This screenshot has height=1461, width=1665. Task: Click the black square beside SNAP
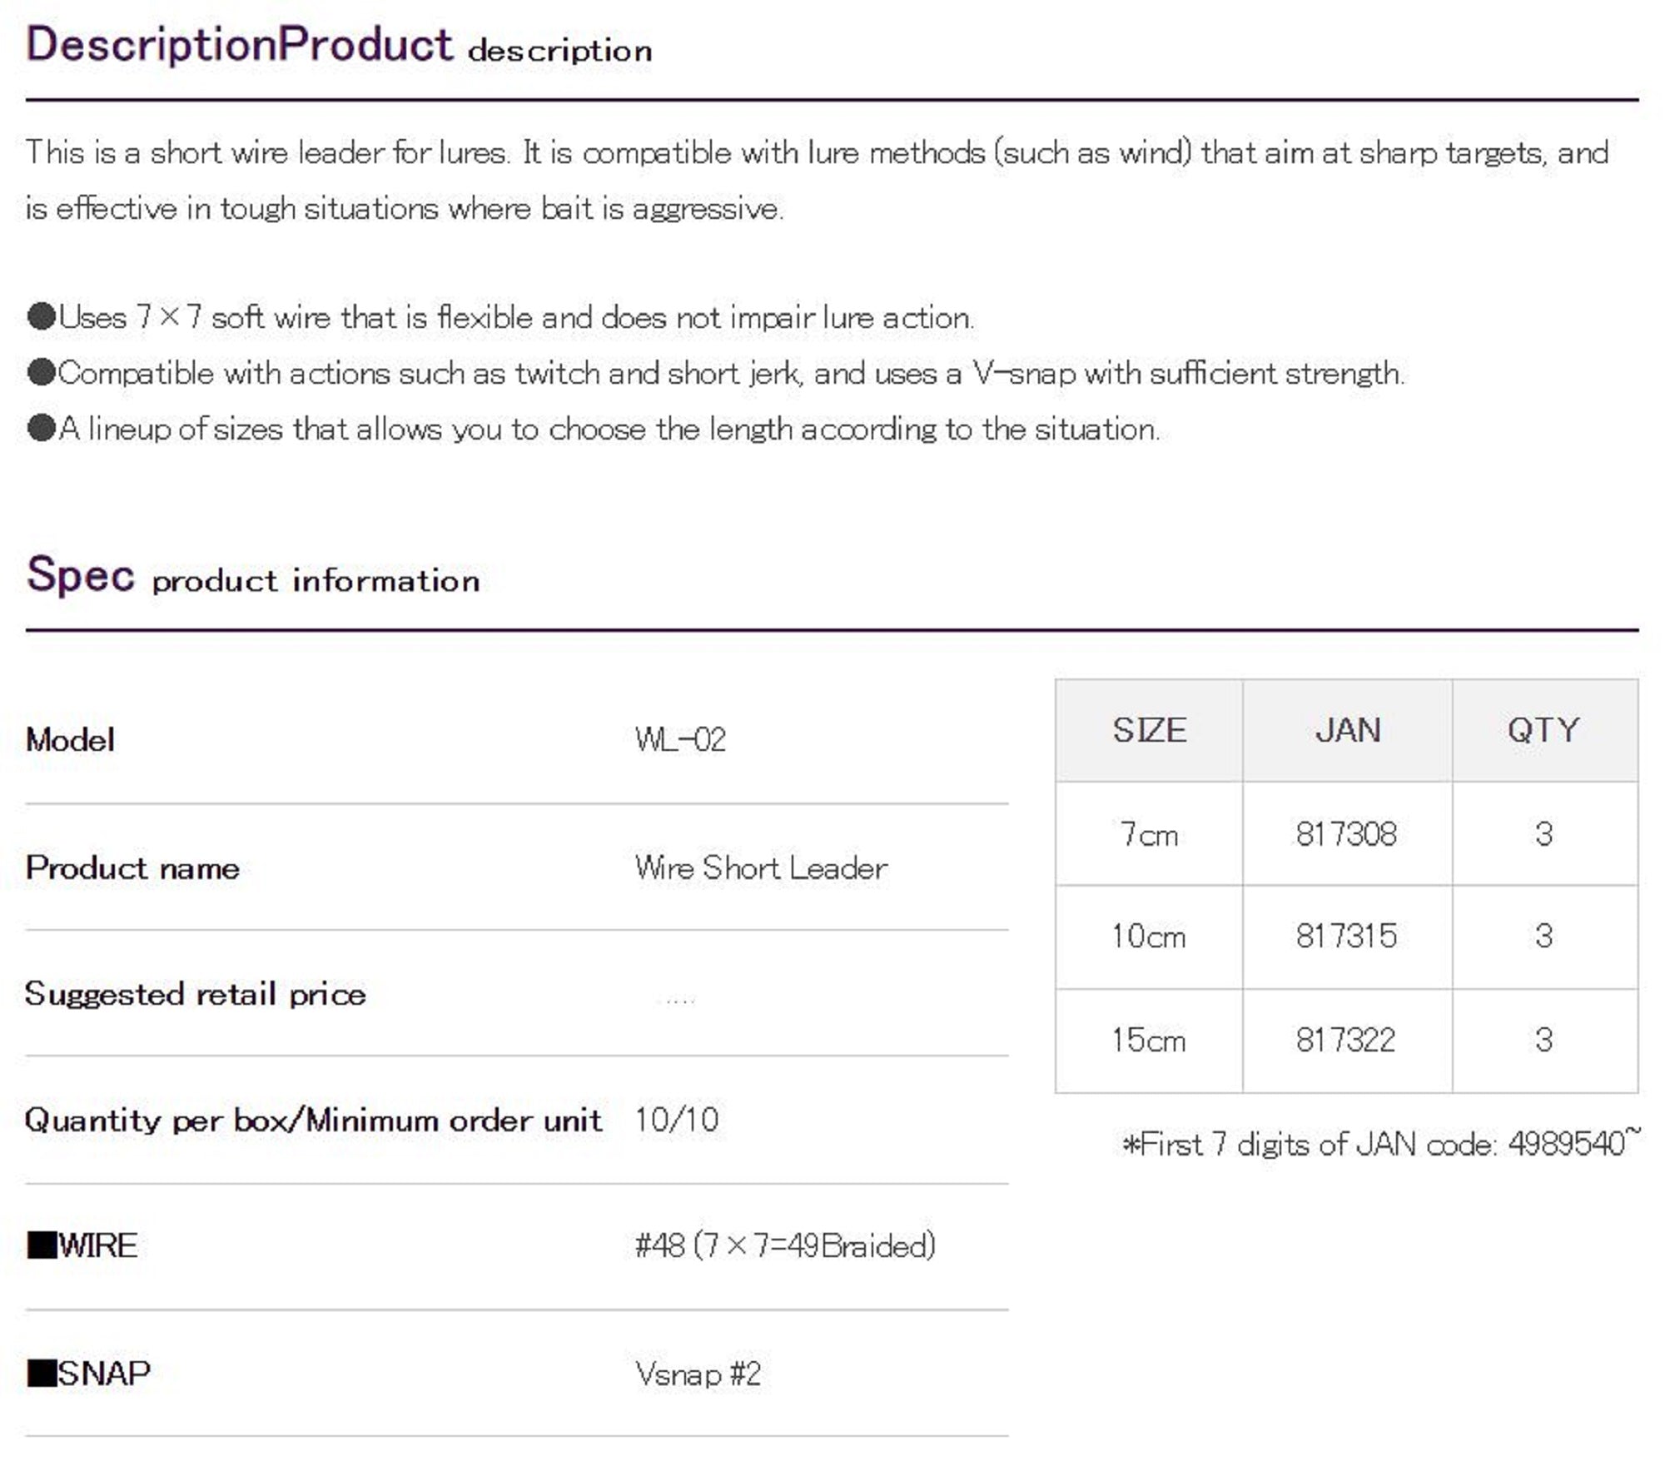42,1373
